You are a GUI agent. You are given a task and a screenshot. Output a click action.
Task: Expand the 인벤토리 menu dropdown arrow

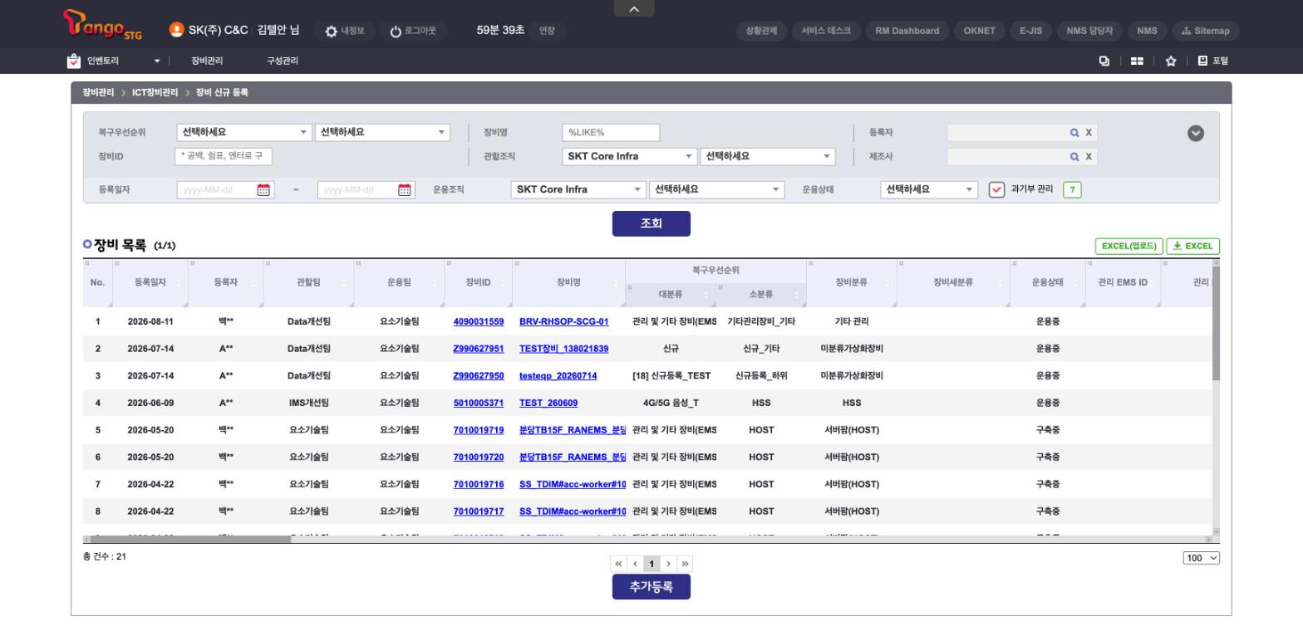pos(156,61)
